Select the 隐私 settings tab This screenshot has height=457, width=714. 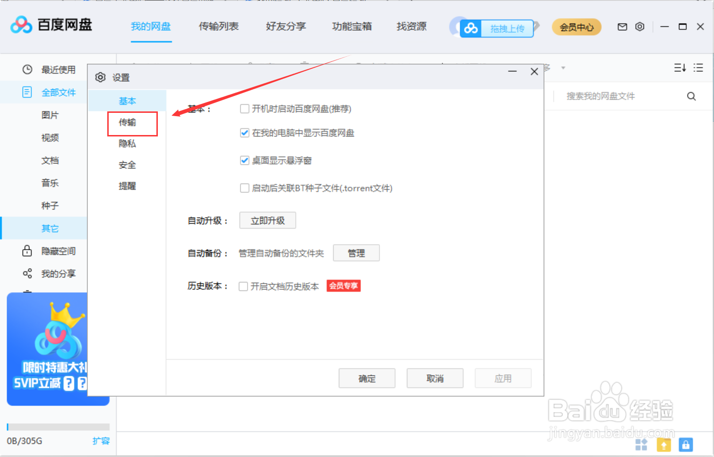click(x=127, y=144)
